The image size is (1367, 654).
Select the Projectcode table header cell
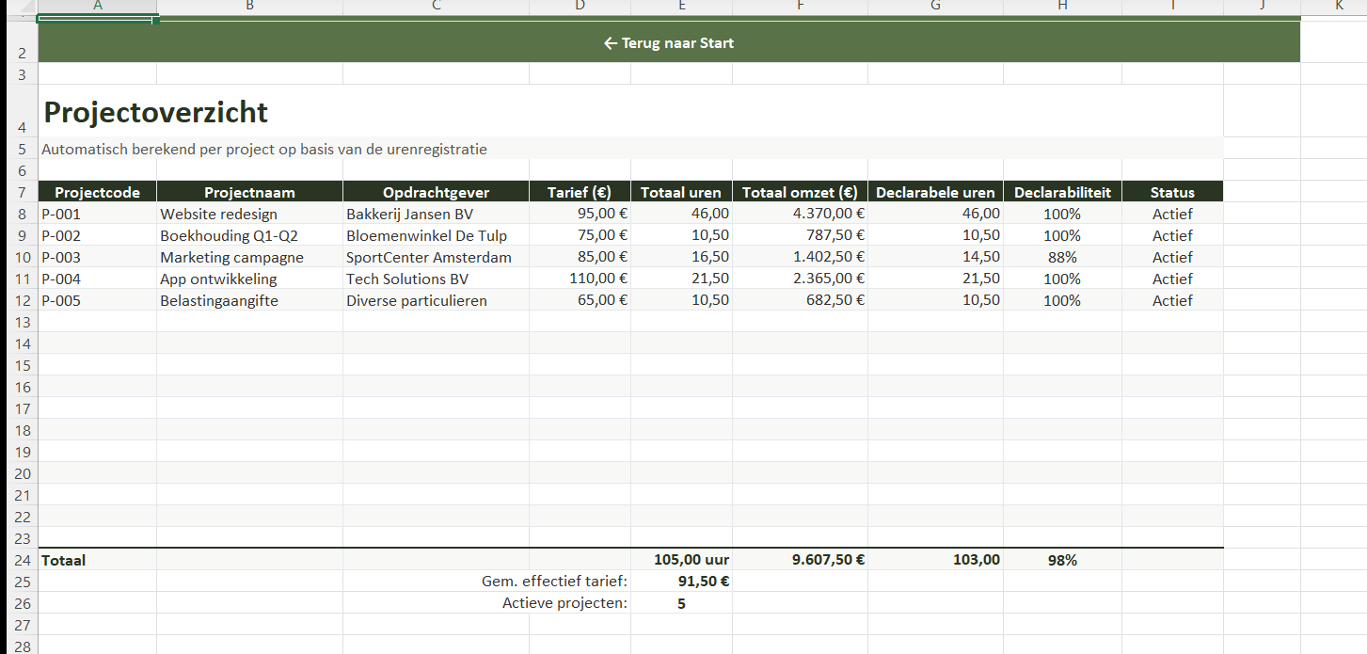[97, 192]
